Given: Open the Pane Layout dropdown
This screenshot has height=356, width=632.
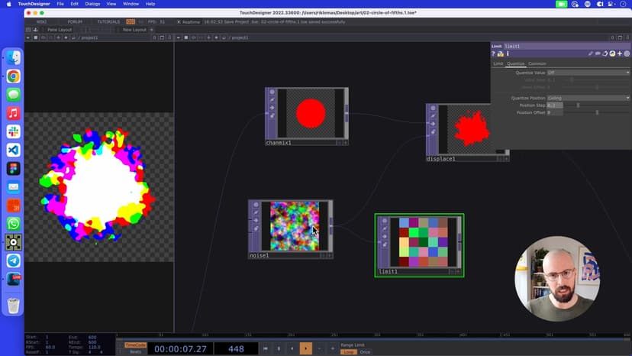Looking at the screenshot, I should [x=59, y=30].
